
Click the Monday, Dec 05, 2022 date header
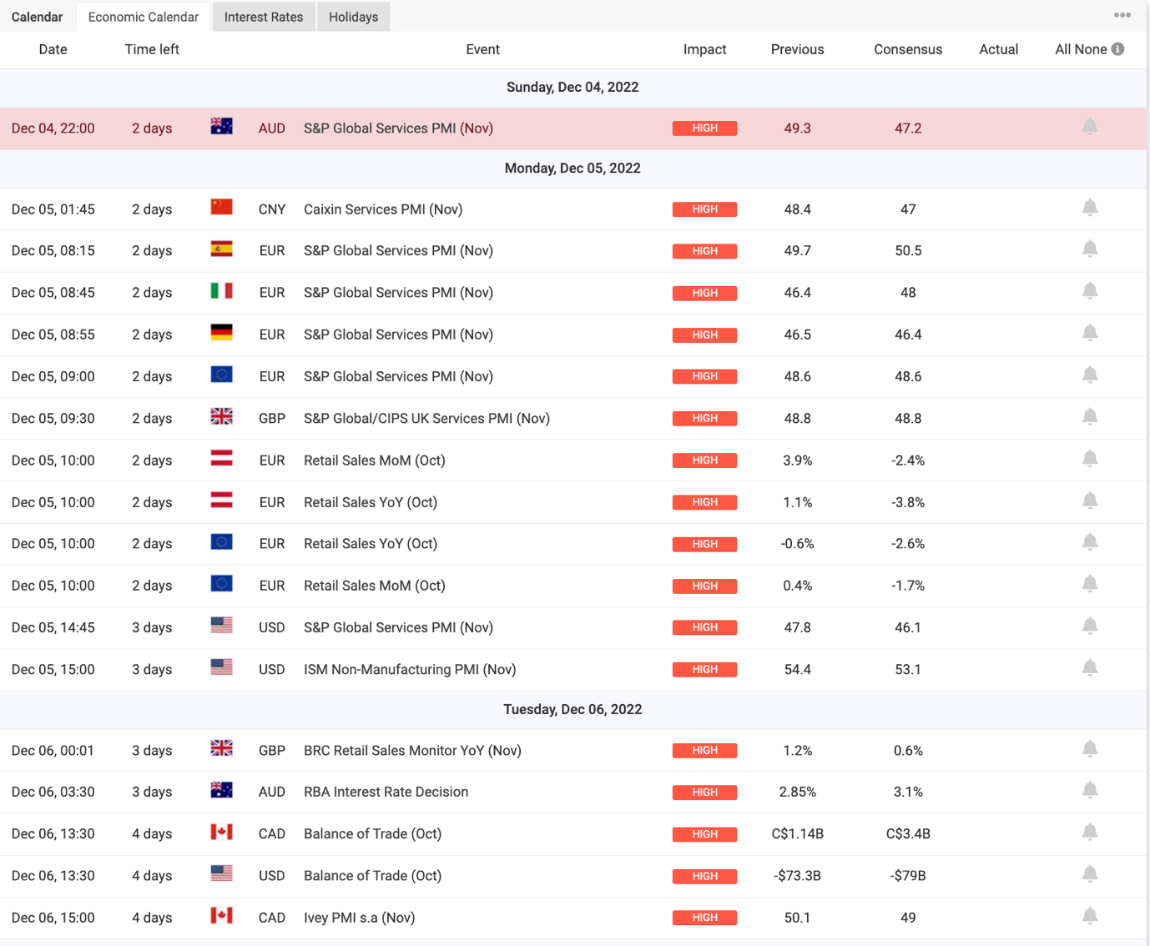(x=572, y=168)
